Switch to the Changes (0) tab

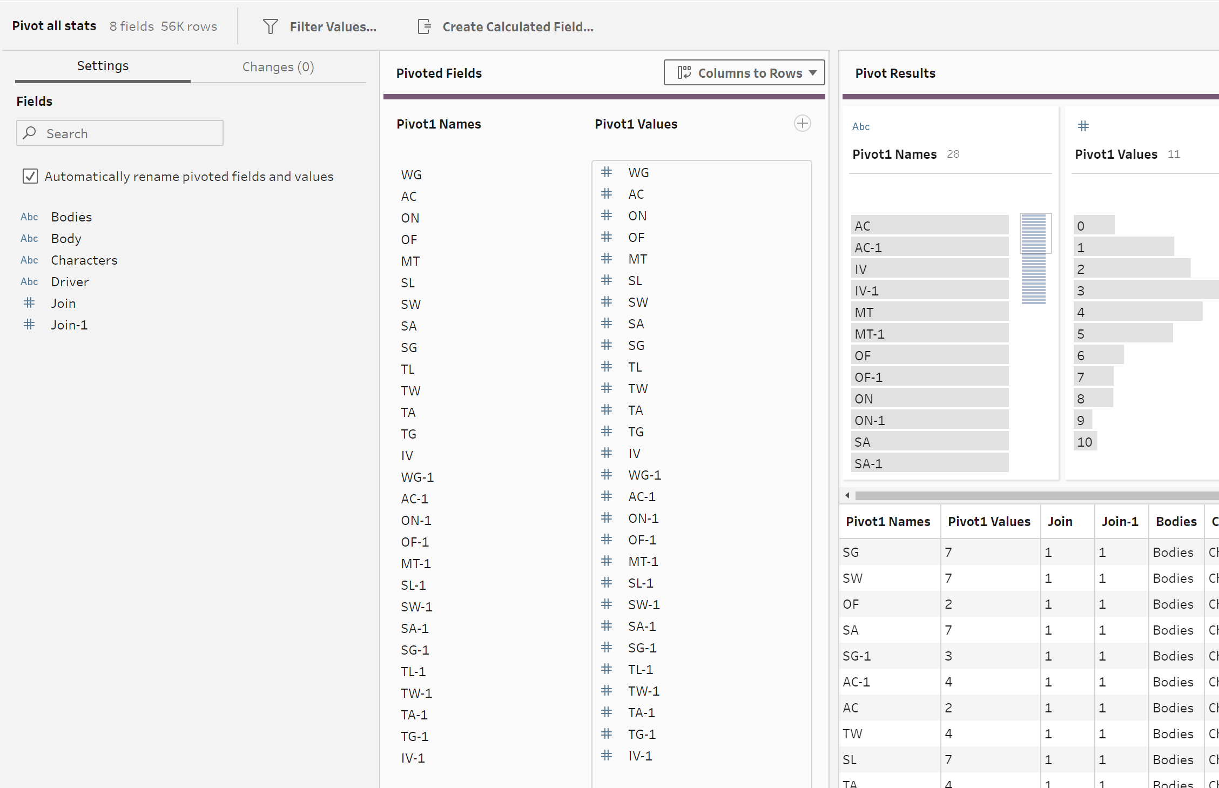click(278, 66)
